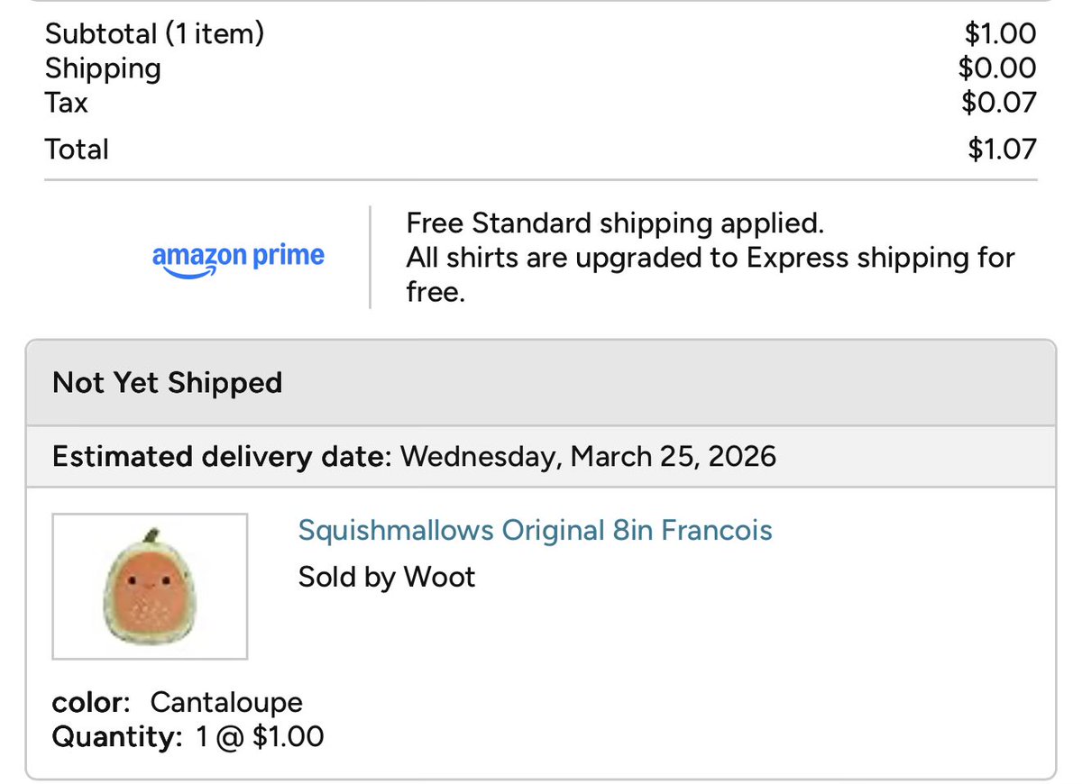Select the Sold by Woot text
1082x784 pixels.
point(387,576)
